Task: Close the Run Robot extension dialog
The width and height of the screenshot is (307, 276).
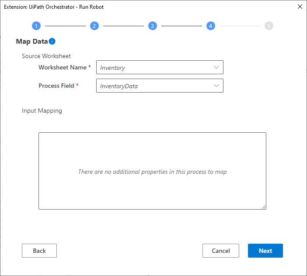Action: coord(300,7)
